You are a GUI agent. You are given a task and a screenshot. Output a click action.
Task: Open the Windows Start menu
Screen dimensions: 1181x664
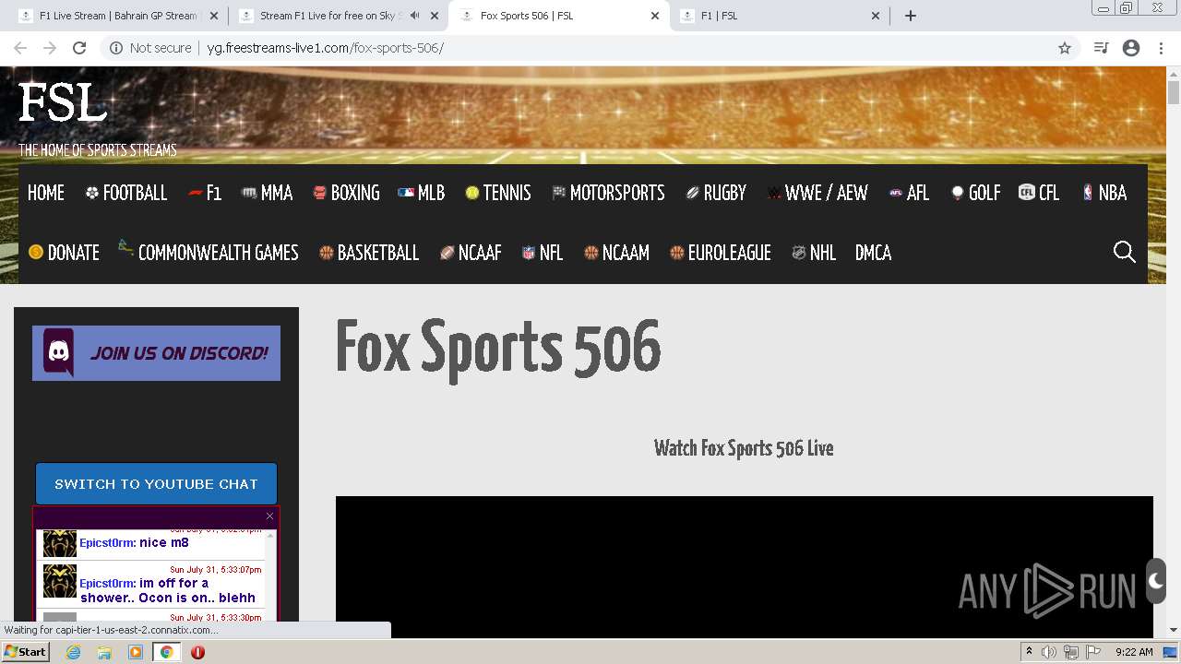[x=25, y=652]
